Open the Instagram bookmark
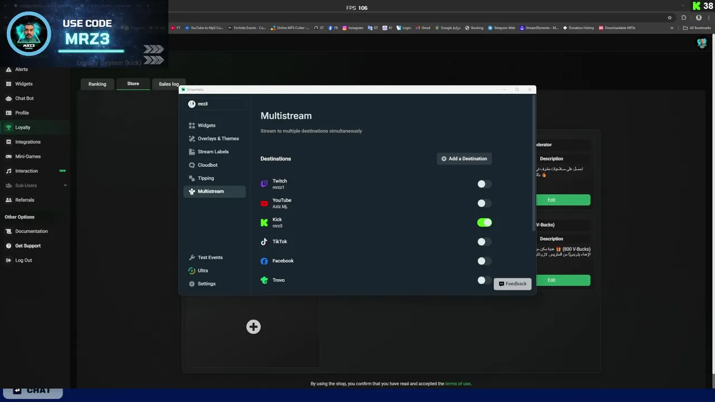This screenshot has width=715, height=402. click(352, 28)
